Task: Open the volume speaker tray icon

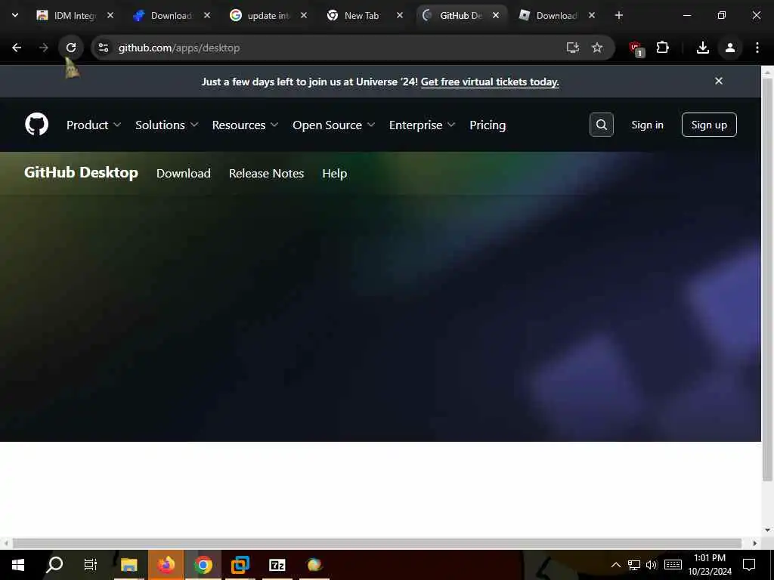Action: 652,565
